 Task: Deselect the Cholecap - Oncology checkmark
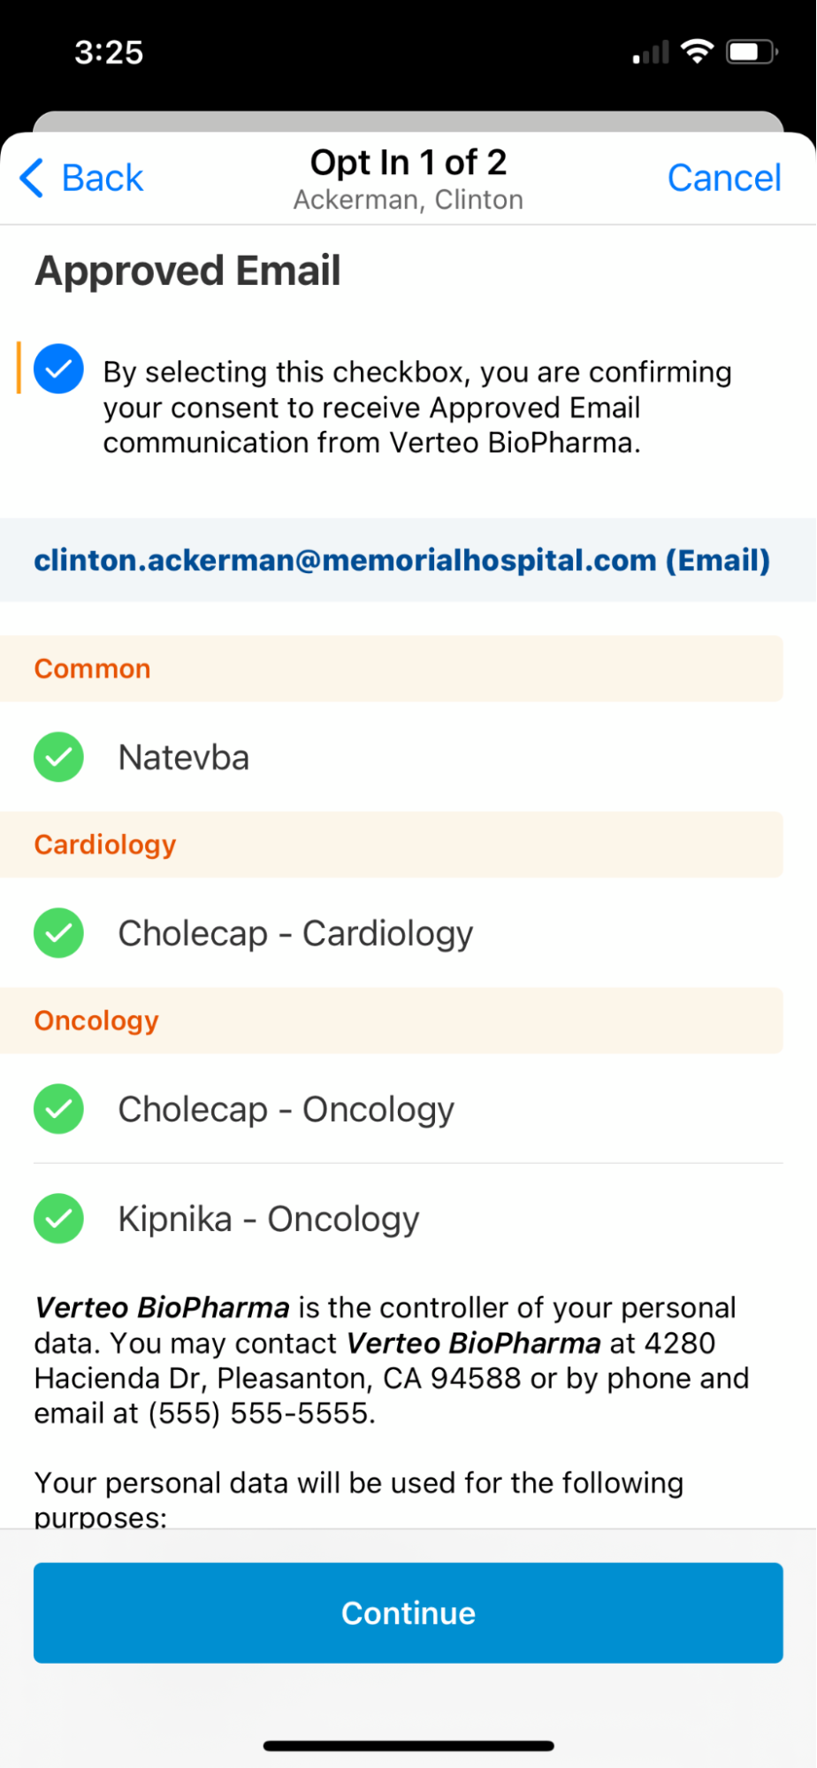59,1109
